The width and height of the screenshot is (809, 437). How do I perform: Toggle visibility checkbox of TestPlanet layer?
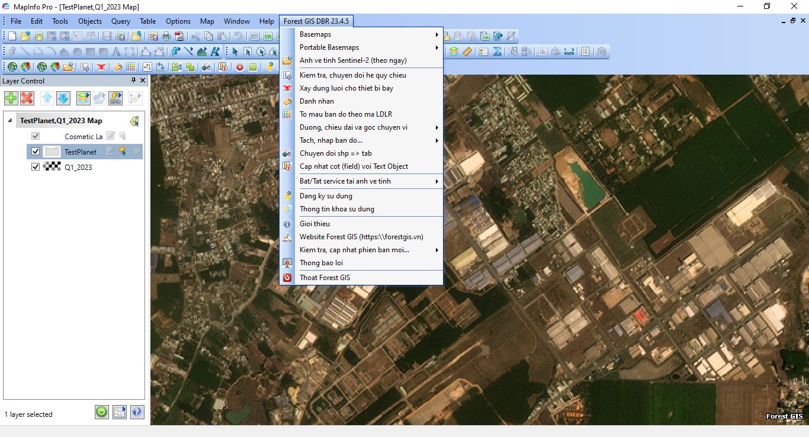[36, 152]
